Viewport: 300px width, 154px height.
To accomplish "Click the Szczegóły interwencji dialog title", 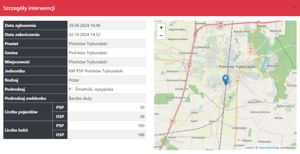I will click(x=29, y=8).
